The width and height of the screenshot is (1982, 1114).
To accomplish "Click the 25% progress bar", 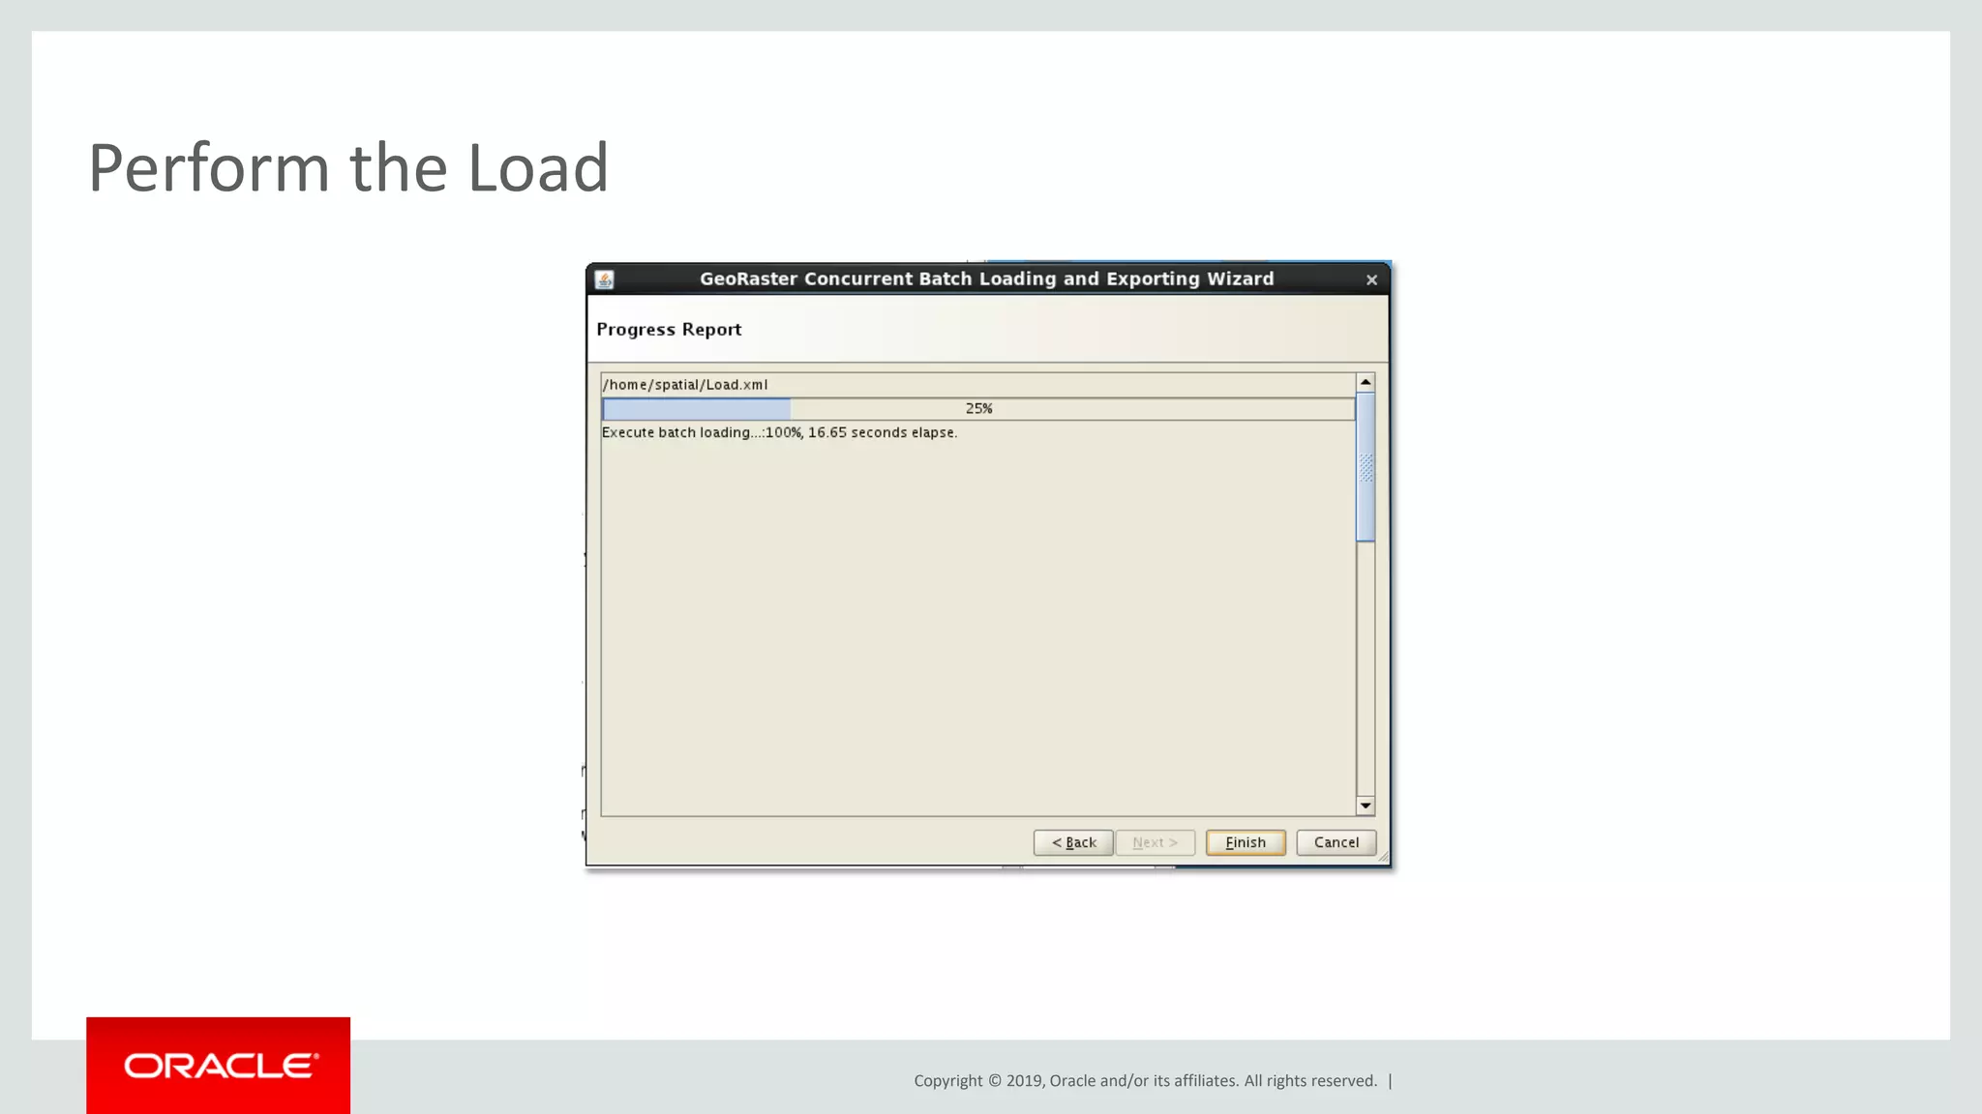I will pyautogui.click(x=977, y=409).
